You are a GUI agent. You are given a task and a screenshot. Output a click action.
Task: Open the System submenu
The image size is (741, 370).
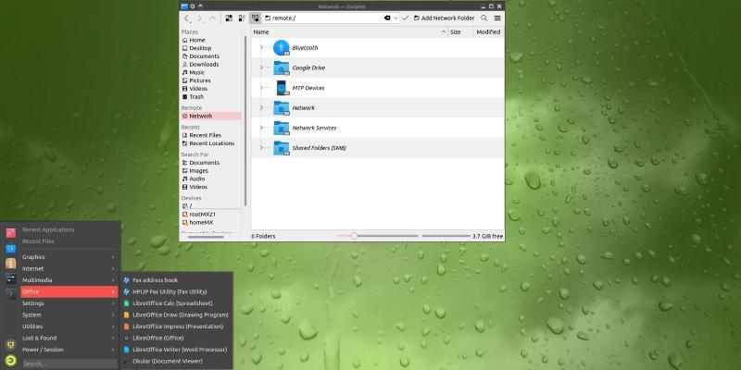[x=69, y=314]
